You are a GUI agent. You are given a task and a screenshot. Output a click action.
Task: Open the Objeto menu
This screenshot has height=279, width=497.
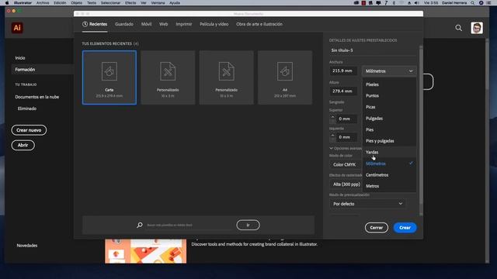pyautogui.click(x=76, y=2)
